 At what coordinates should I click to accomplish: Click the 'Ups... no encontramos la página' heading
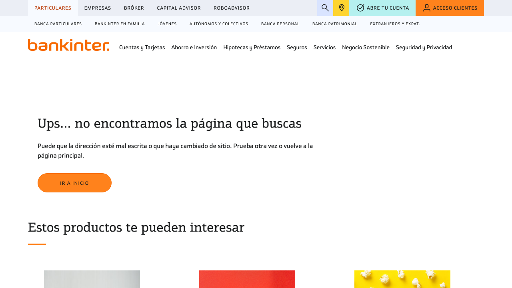(170, 124)
